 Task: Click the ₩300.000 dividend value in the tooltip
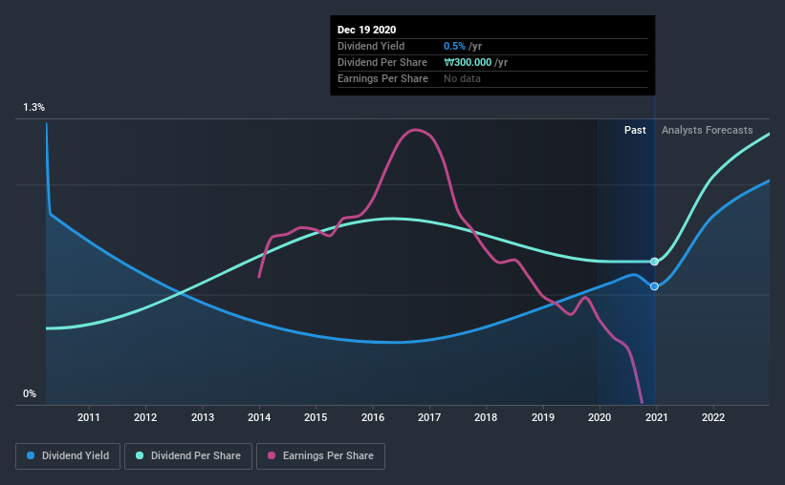click(469, 62)
